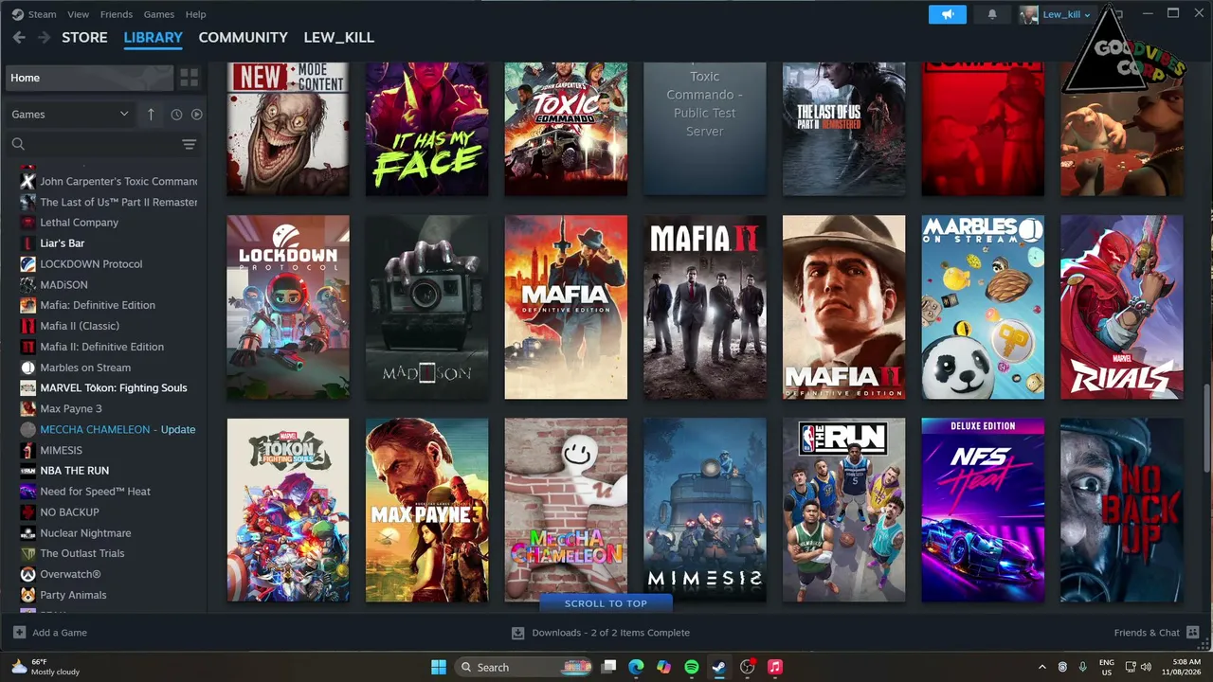This screenshot has width=1213, height=682.
Task: Click the library search input field
Action: 102,144
